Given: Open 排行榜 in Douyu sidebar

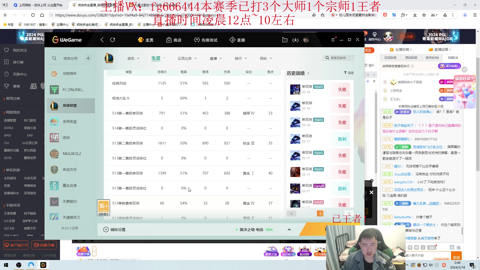Looking at the screenshot, I should [x=14, y=62].
